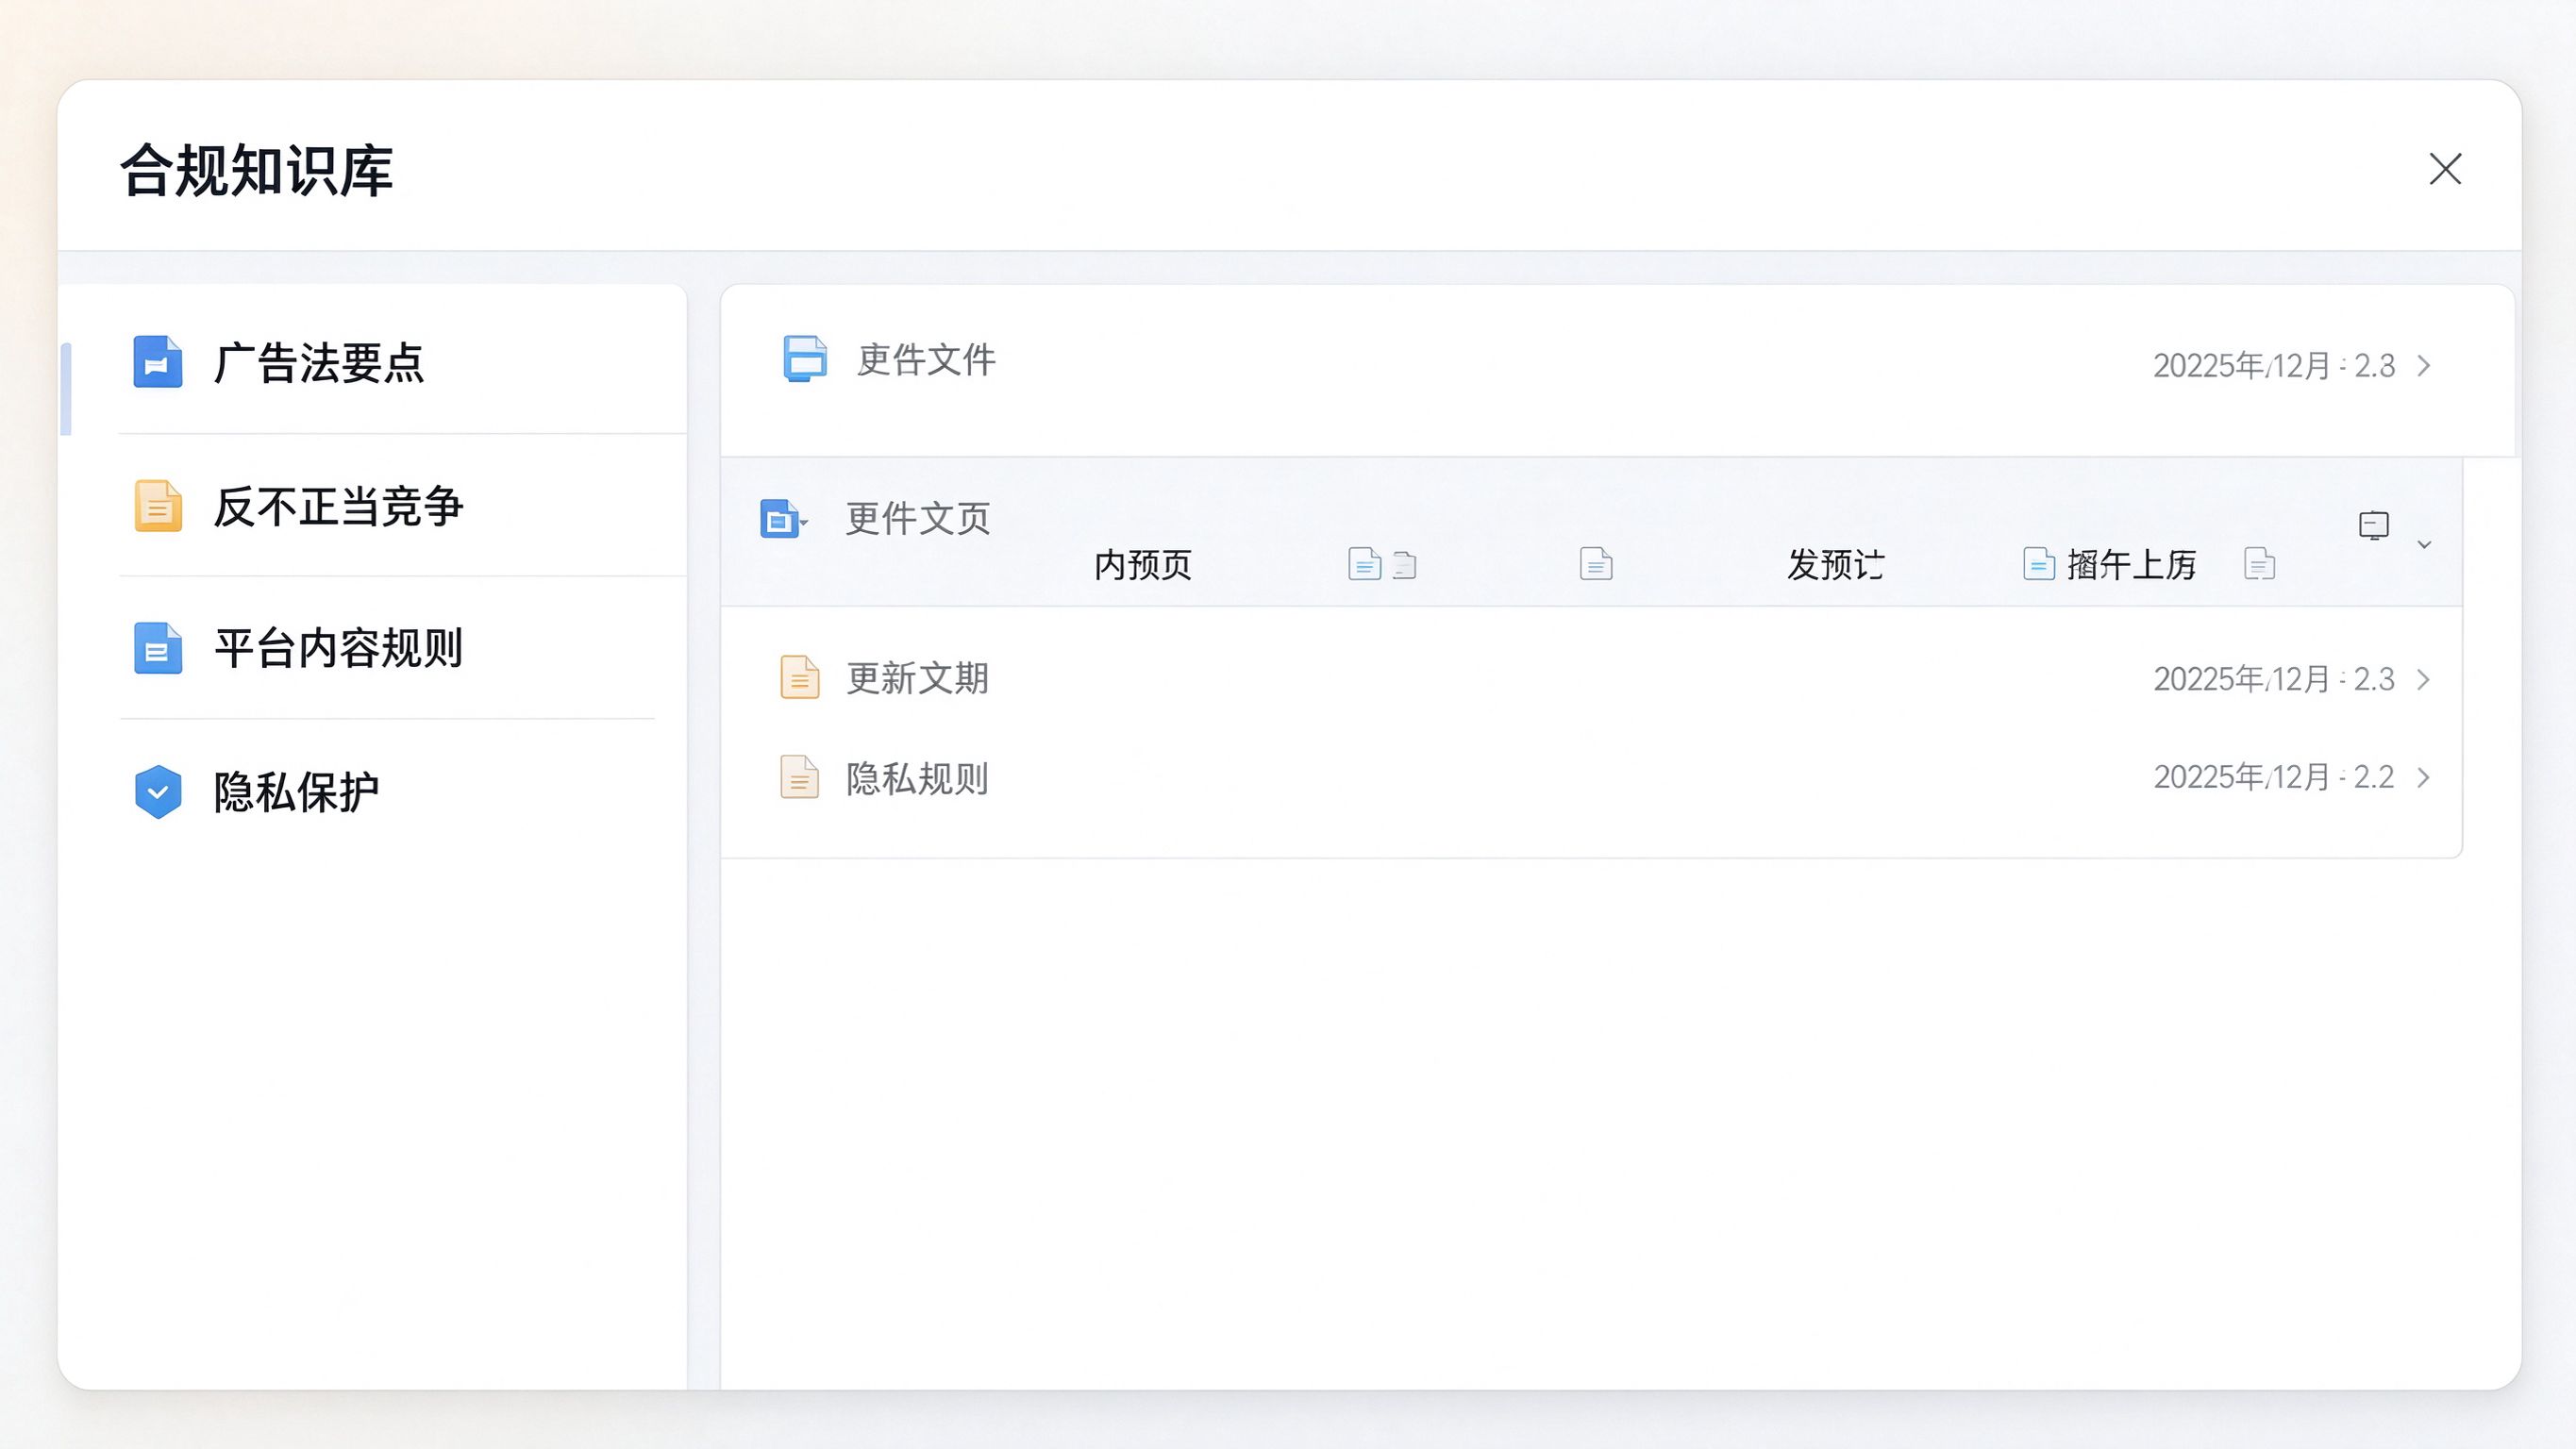The image size is (2576, 1449).
Task: Click the blue file icon next to 吏告文件
Action: pyautogui.click(x=805, y=359)
